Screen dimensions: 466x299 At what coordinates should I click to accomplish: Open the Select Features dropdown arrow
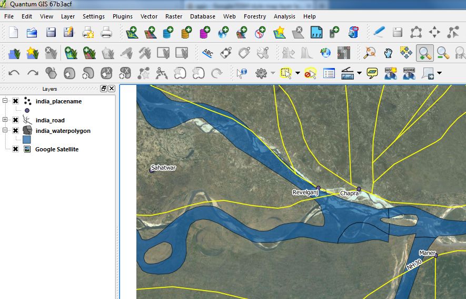[298, 73]
